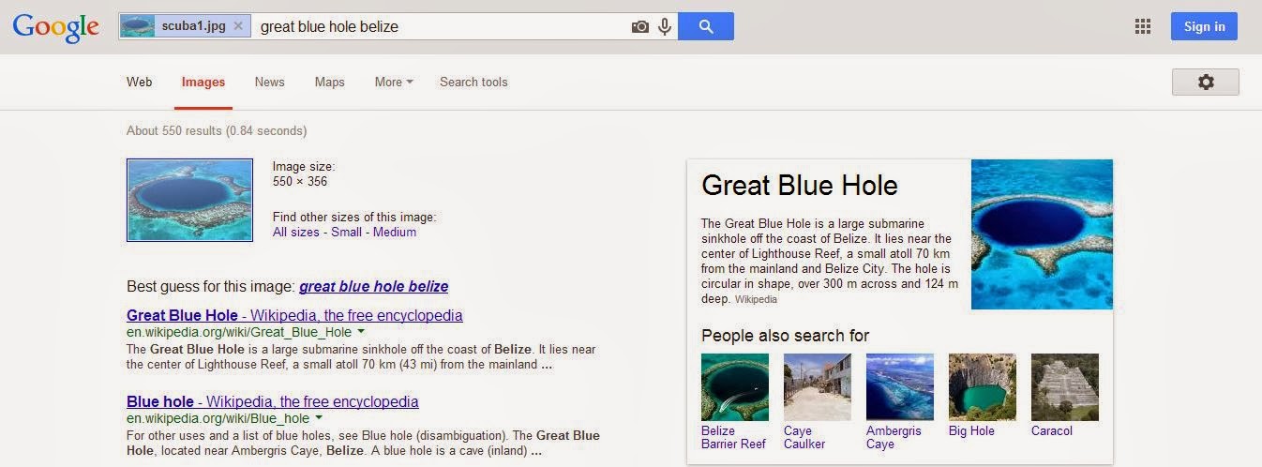Follow Wikipedia source link in knowledge panel
This screenshot has width=1262, height=467.
tap(756, 300)
